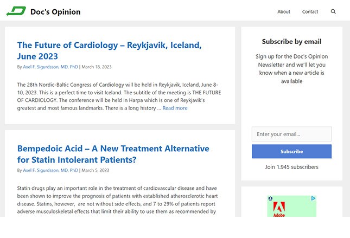The height and width of the screenshot is (238, 350).
Task: Click the AdChoices triangle icon on the ad
Action: coord(314,198)
